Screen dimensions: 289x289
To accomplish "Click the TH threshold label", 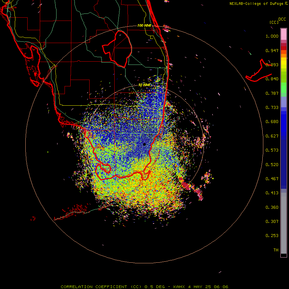I will coord(276,250).
